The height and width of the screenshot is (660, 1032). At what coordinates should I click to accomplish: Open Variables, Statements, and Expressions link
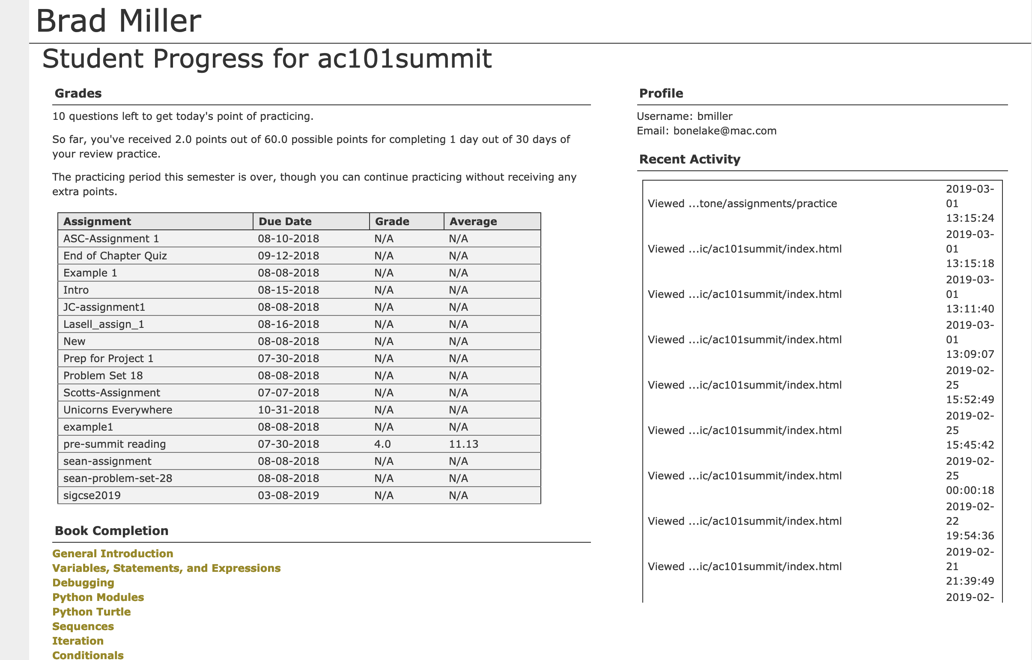pyautogui.click(x=166, y=568)
